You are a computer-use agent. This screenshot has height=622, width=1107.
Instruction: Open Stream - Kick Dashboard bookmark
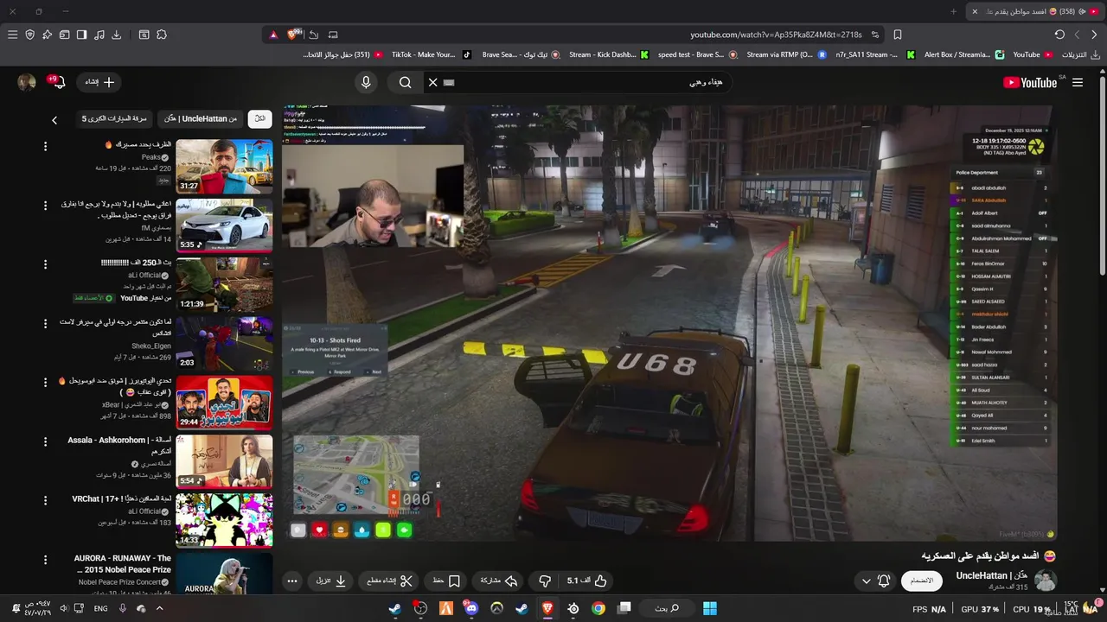(608, 54)
